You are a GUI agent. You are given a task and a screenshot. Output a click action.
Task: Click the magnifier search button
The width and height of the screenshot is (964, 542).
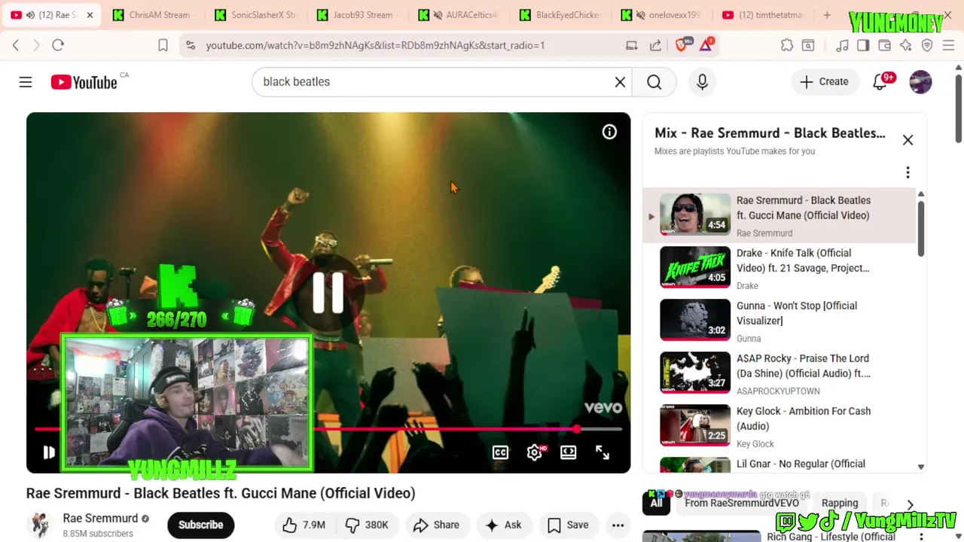click(654, 82)
